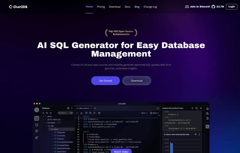240x153 pixels.
Task: Click the Chat2DB logo in the header
Action: 18,7
